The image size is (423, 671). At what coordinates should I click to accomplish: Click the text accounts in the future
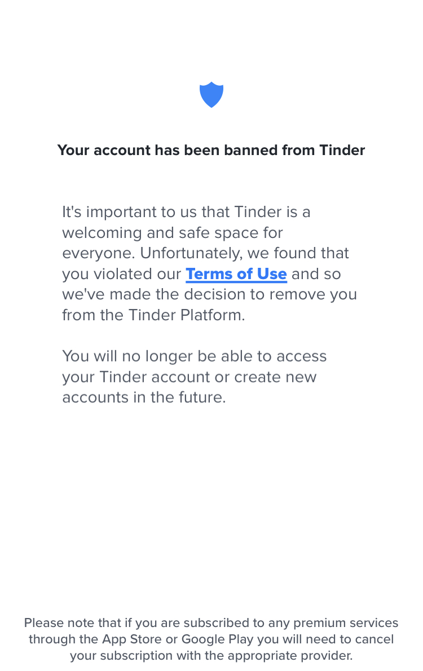tap(144, 398)
